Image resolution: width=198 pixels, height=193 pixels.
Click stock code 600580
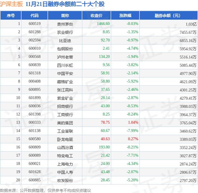click(x=35, y=139)
